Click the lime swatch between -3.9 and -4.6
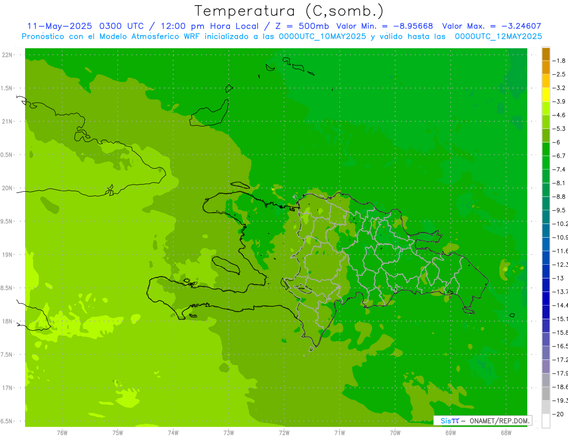Viewport: 568px width, 439px height. tap(546, 108)
